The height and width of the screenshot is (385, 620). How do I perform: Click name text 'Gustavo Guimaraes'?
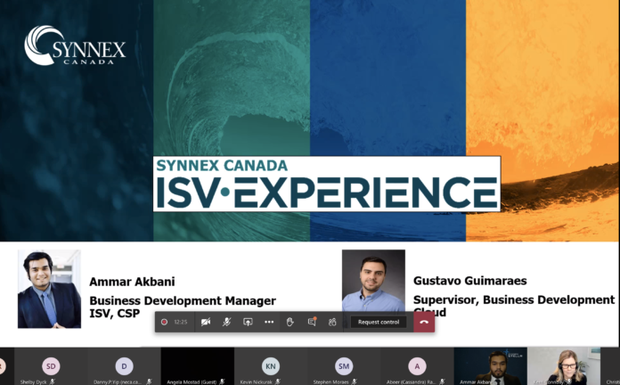470,281
